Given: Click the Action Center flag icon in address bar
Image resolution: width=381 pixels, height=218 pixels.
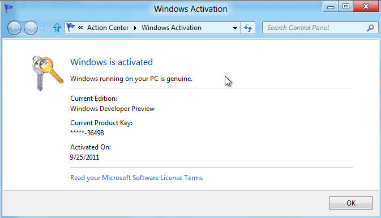Looking at the screenshot, I should coord(71,28).
